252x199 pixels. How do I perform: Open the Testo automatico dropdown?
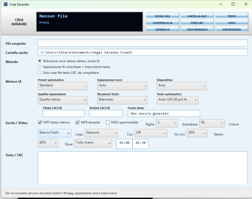pos(178,100)
